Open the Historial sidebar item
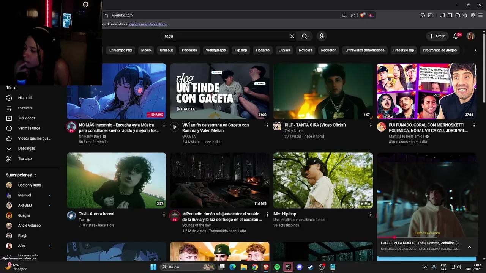Screen dimensions: 486x273 [29, 98]
